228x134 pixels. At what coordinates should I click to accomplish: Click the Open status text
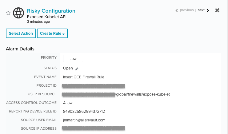(x=68, y=68)
